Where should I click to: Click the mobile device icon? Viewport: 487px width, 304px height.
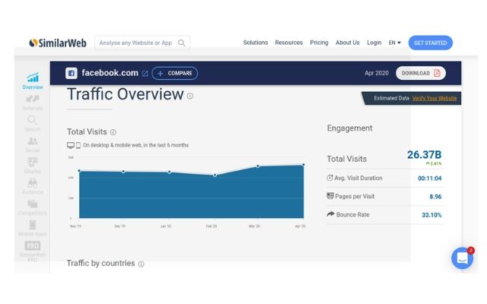78,145
